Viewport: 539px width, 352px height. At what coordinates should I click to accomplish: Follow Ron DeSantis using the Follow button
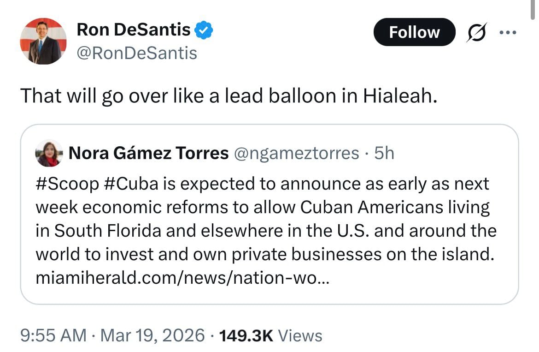[414, 32]
